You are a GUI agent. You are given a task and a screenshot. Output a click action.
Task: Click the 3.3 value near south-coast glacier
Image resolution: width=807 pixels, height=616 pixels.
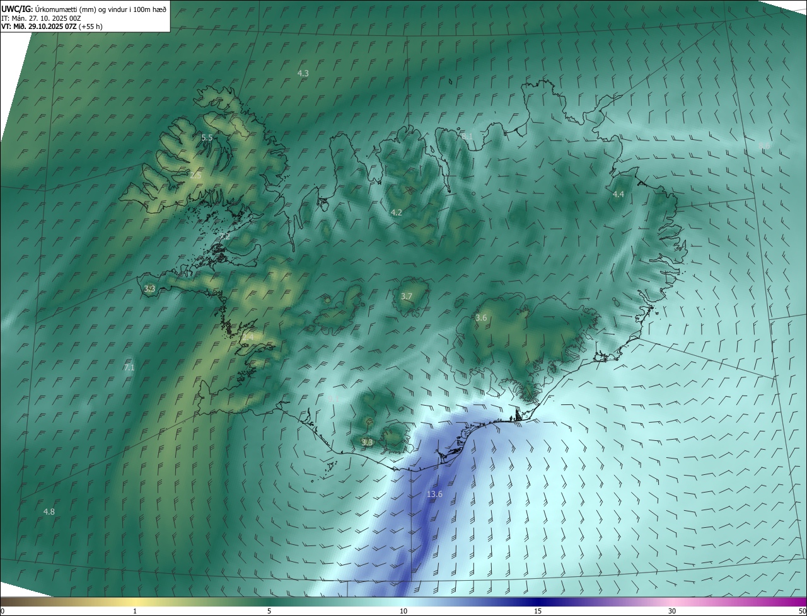click(x=367, y=443)
